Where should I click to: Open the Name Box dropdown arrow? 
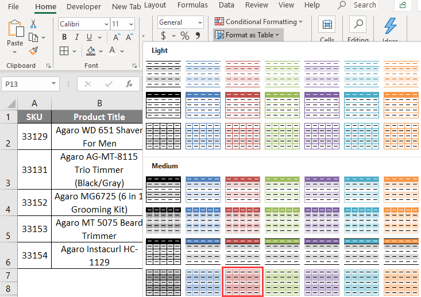(x=53, y=83)
